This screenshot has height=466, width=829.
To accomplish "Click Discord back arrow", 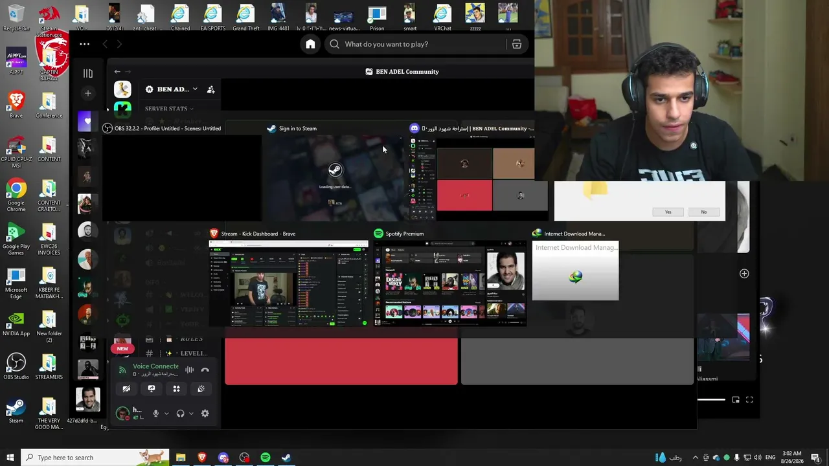I will coord(117,72).
